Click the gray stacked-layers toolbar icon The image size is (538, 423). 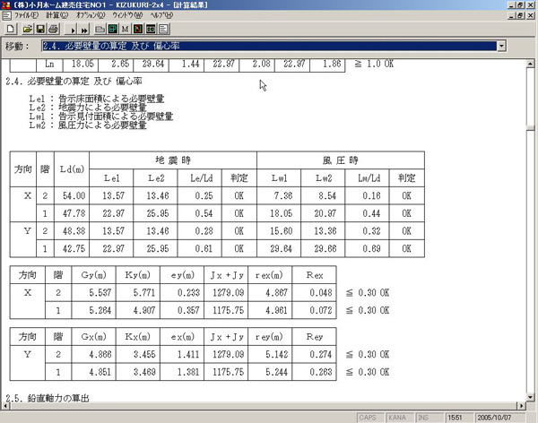(x=101, y=30)
